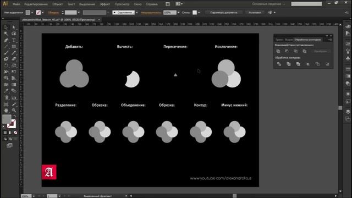Click Minus Front shape mode icon
This screenshot has height=198, width=352.
287,51
